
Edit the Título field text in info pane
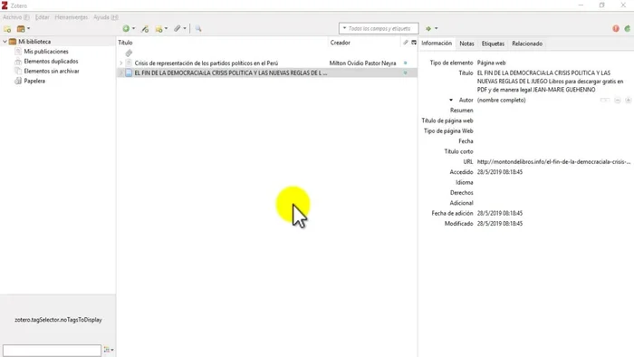click(551, 82)
